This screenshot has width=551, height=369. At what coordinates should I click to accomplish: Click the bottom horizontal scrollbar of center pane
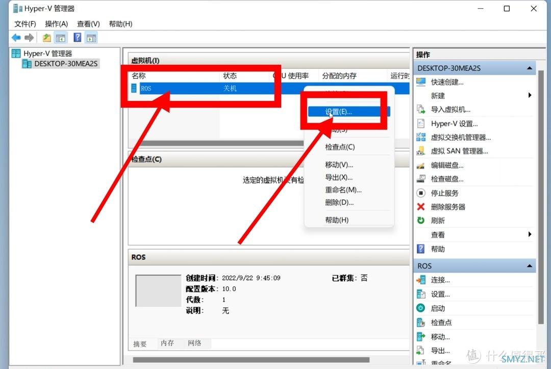point(251,359)
